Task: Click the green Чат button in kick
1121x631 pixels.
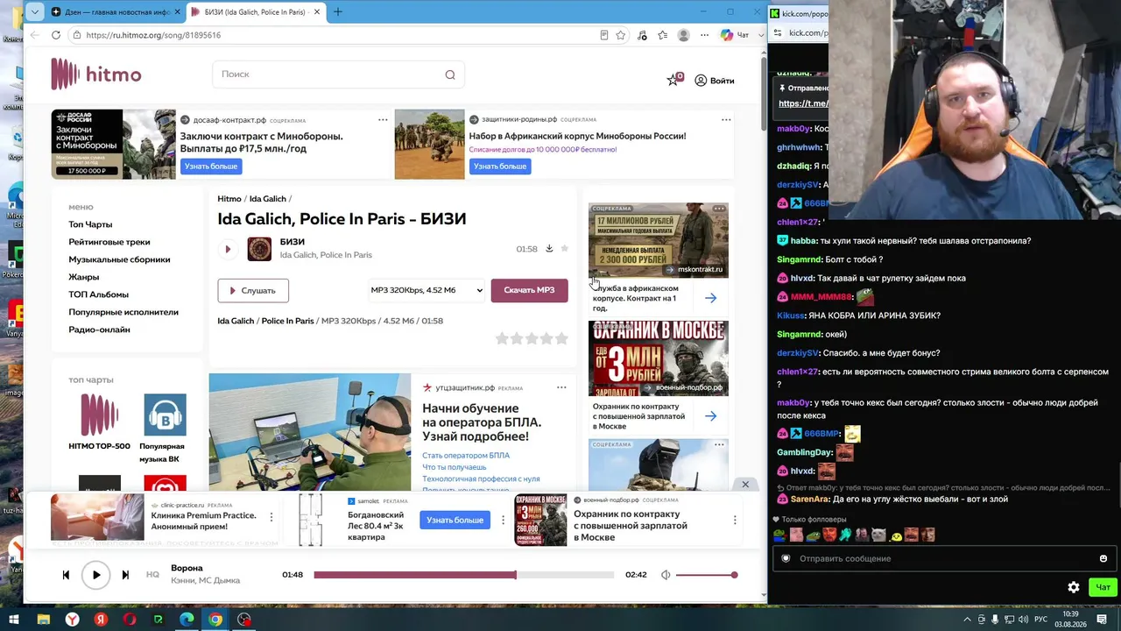Action: (x=1103, y=587)
